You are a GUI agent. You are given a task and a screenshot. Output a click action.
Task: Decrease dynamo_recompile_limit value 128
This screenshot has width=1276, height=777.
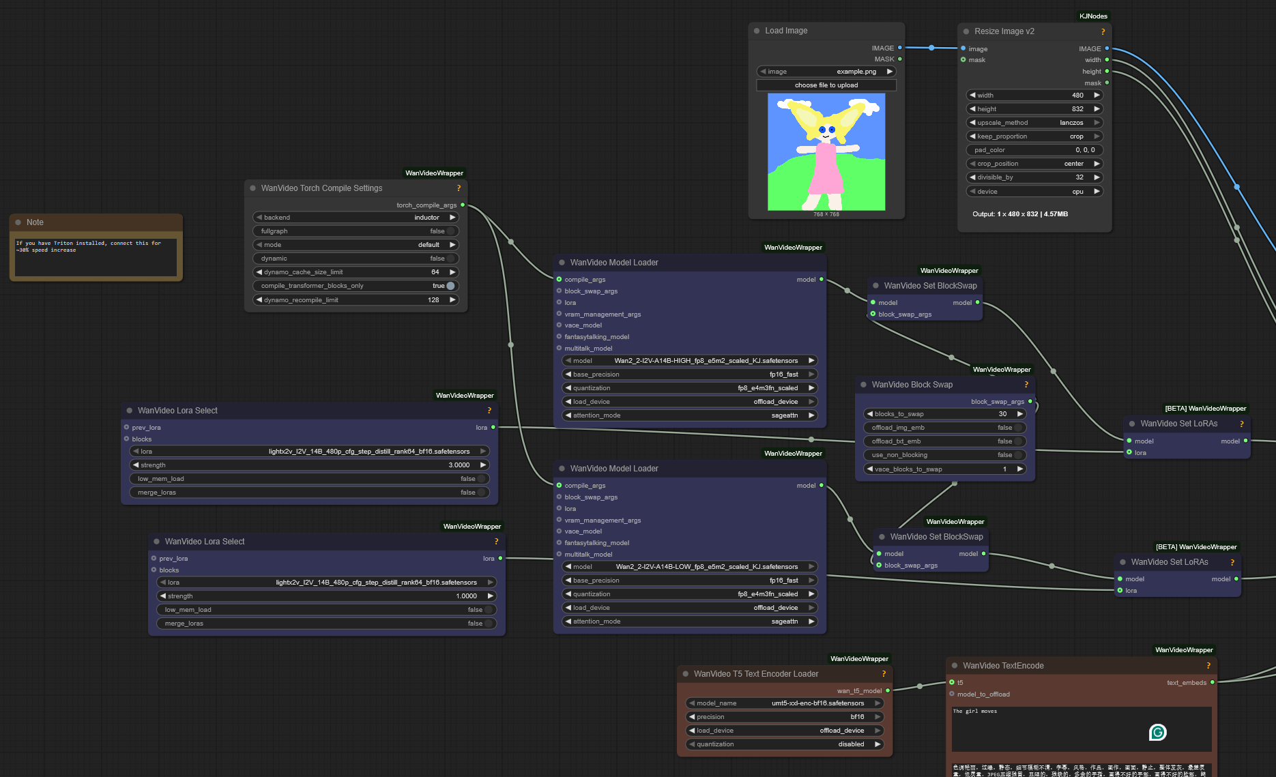(x=259, y=300)
